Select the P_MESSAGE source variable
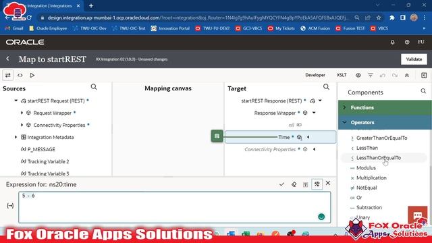This screenshot has width=432, height=243. point(41,149)
